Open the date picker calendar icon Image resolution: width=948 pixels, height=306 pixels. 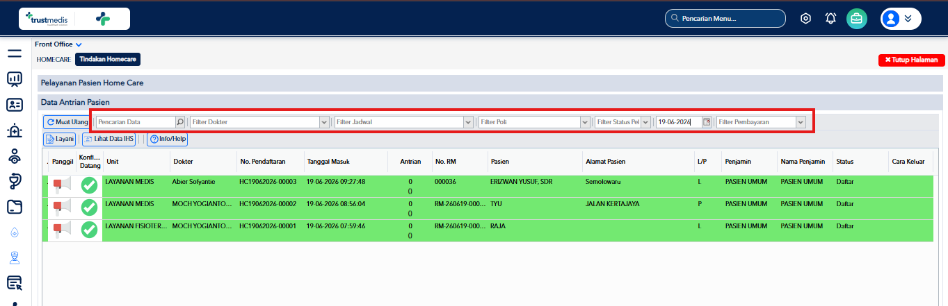click(707, 122)
